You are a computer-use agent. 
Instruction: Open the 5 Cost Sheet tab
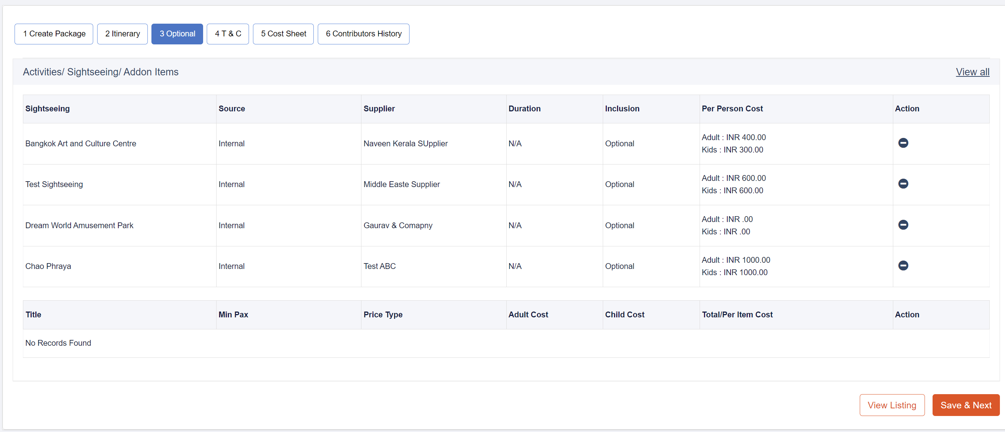tap(283, 34)
